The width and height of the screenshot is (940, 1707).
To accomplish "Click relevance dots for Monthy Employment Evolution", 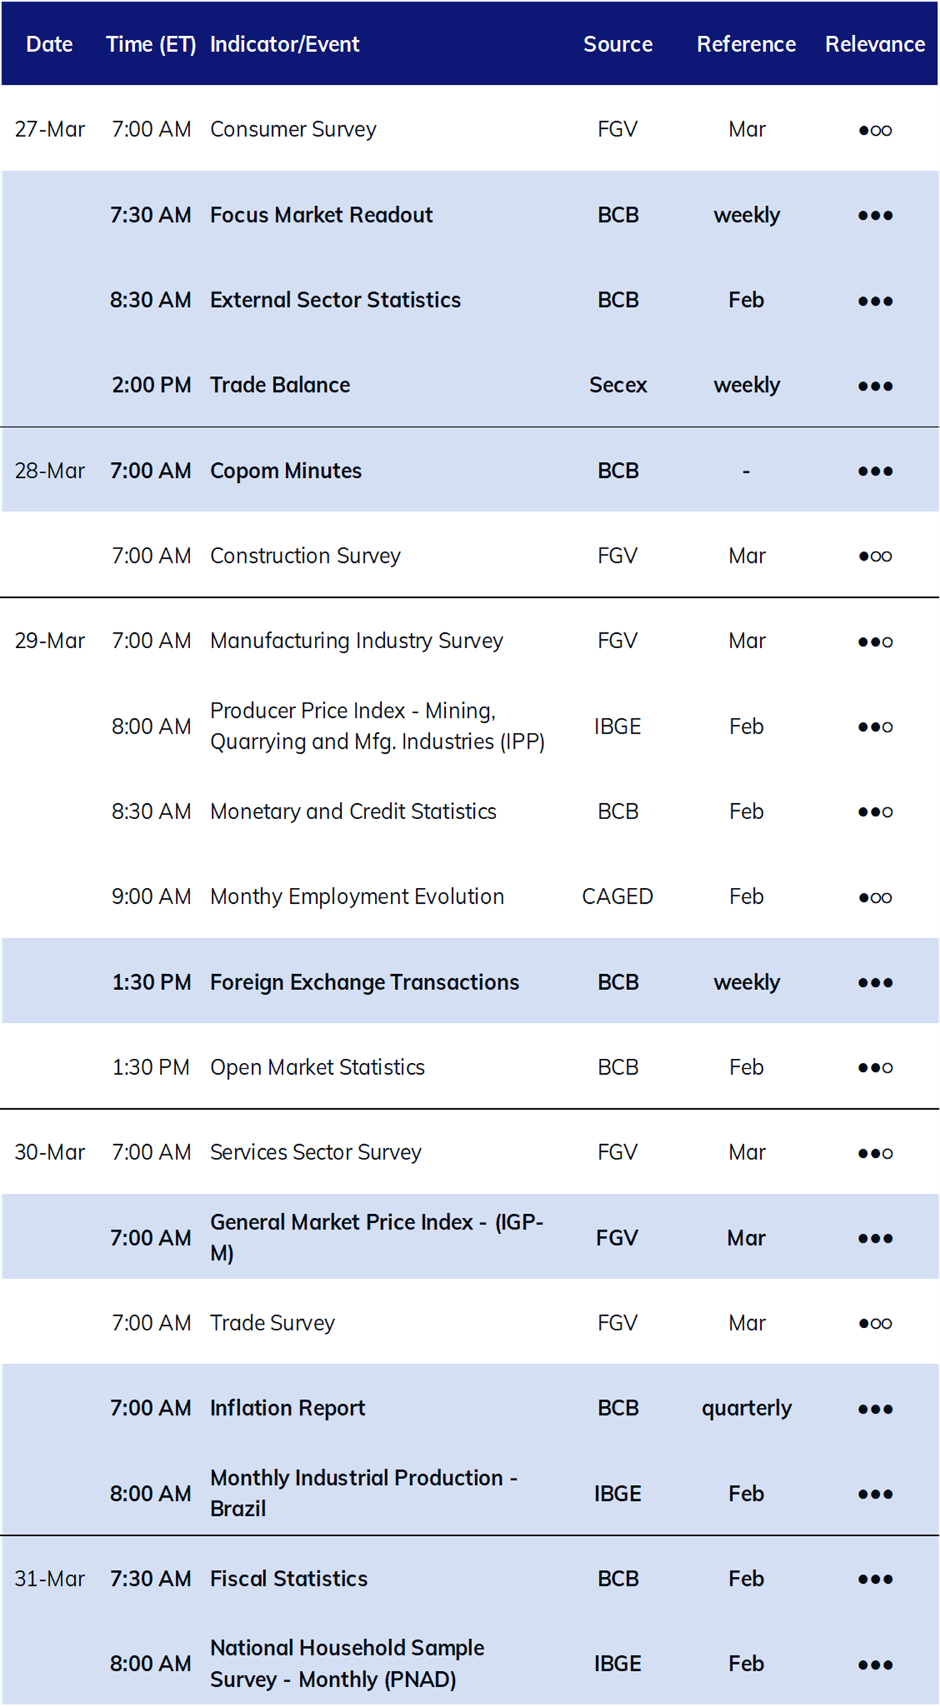I will 875,898.
